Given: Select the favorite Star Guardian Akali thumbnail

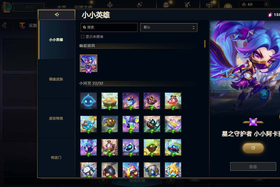Looking at the screenshot, I should tap(89, 63).
